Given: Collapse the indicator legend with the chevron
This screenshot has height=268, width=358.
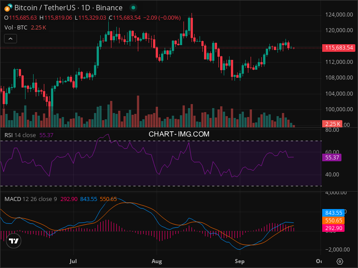Looking at the screenshot, I should (11, 39).
